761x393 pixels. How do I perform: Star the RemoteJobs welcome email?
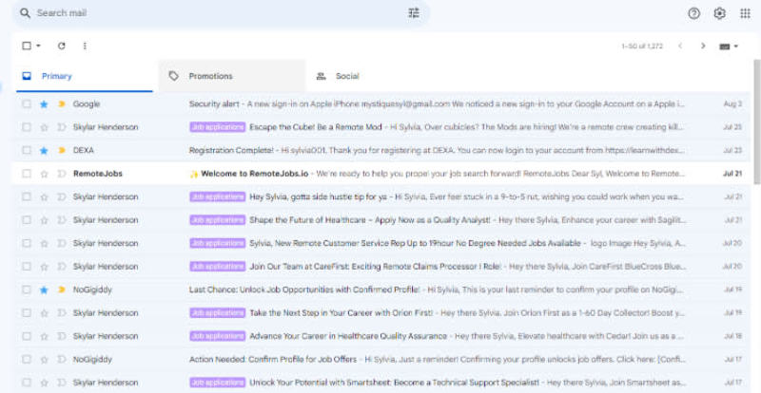44,174
